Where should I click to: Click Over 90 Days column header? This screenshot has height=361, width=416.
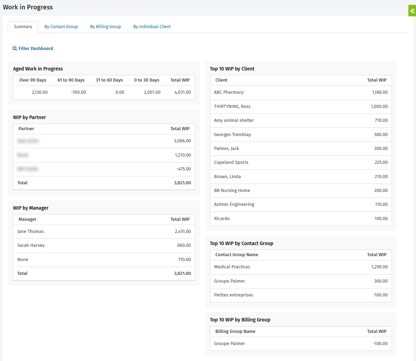point(33,80)
